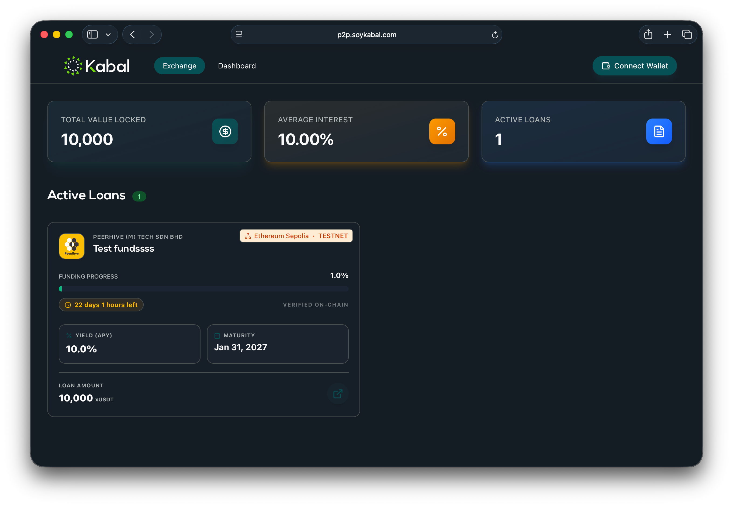Open the page reader menu icon
This screenshot has height=507, width=733.
(239, 35)
